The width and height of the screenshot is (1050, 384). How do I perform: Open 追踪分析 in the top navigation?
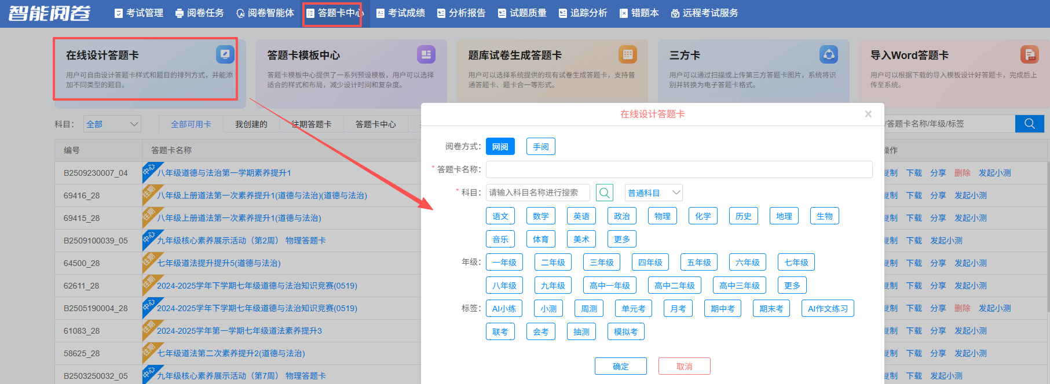pos(583,13)
